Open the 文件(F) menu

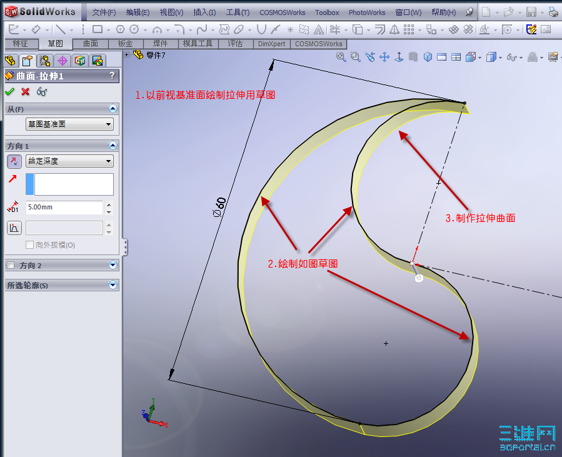[x=104, y=13]
